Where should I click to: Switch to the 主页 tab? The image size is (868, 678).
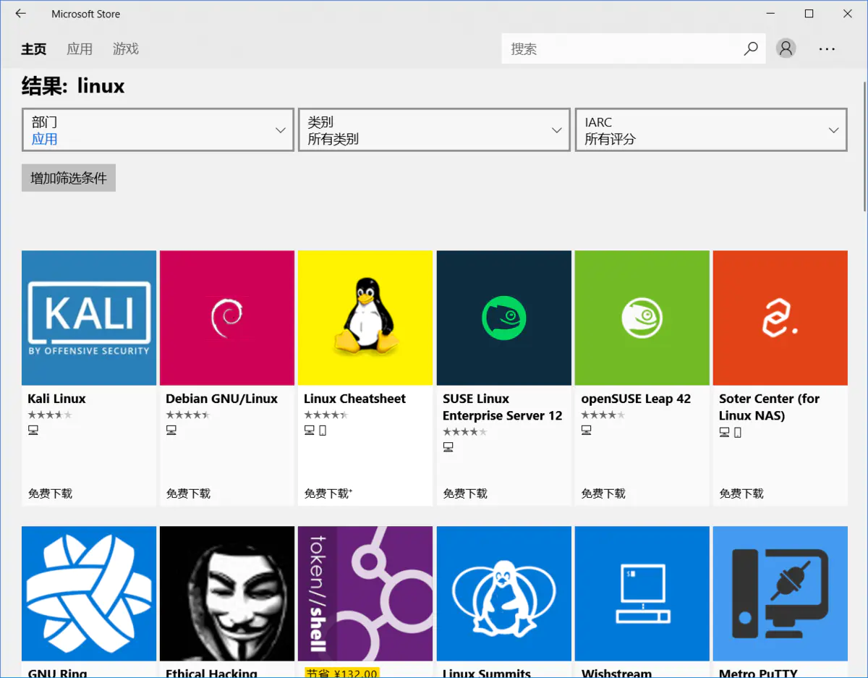tap(34, 49)
